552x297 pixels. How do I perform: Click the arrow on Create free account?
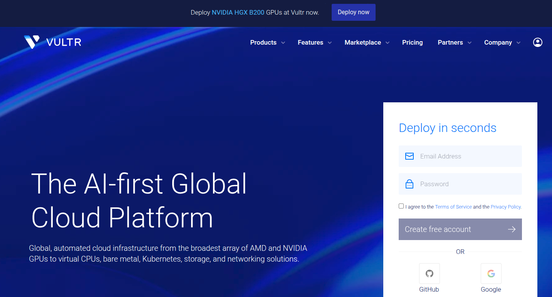point(512,229)
